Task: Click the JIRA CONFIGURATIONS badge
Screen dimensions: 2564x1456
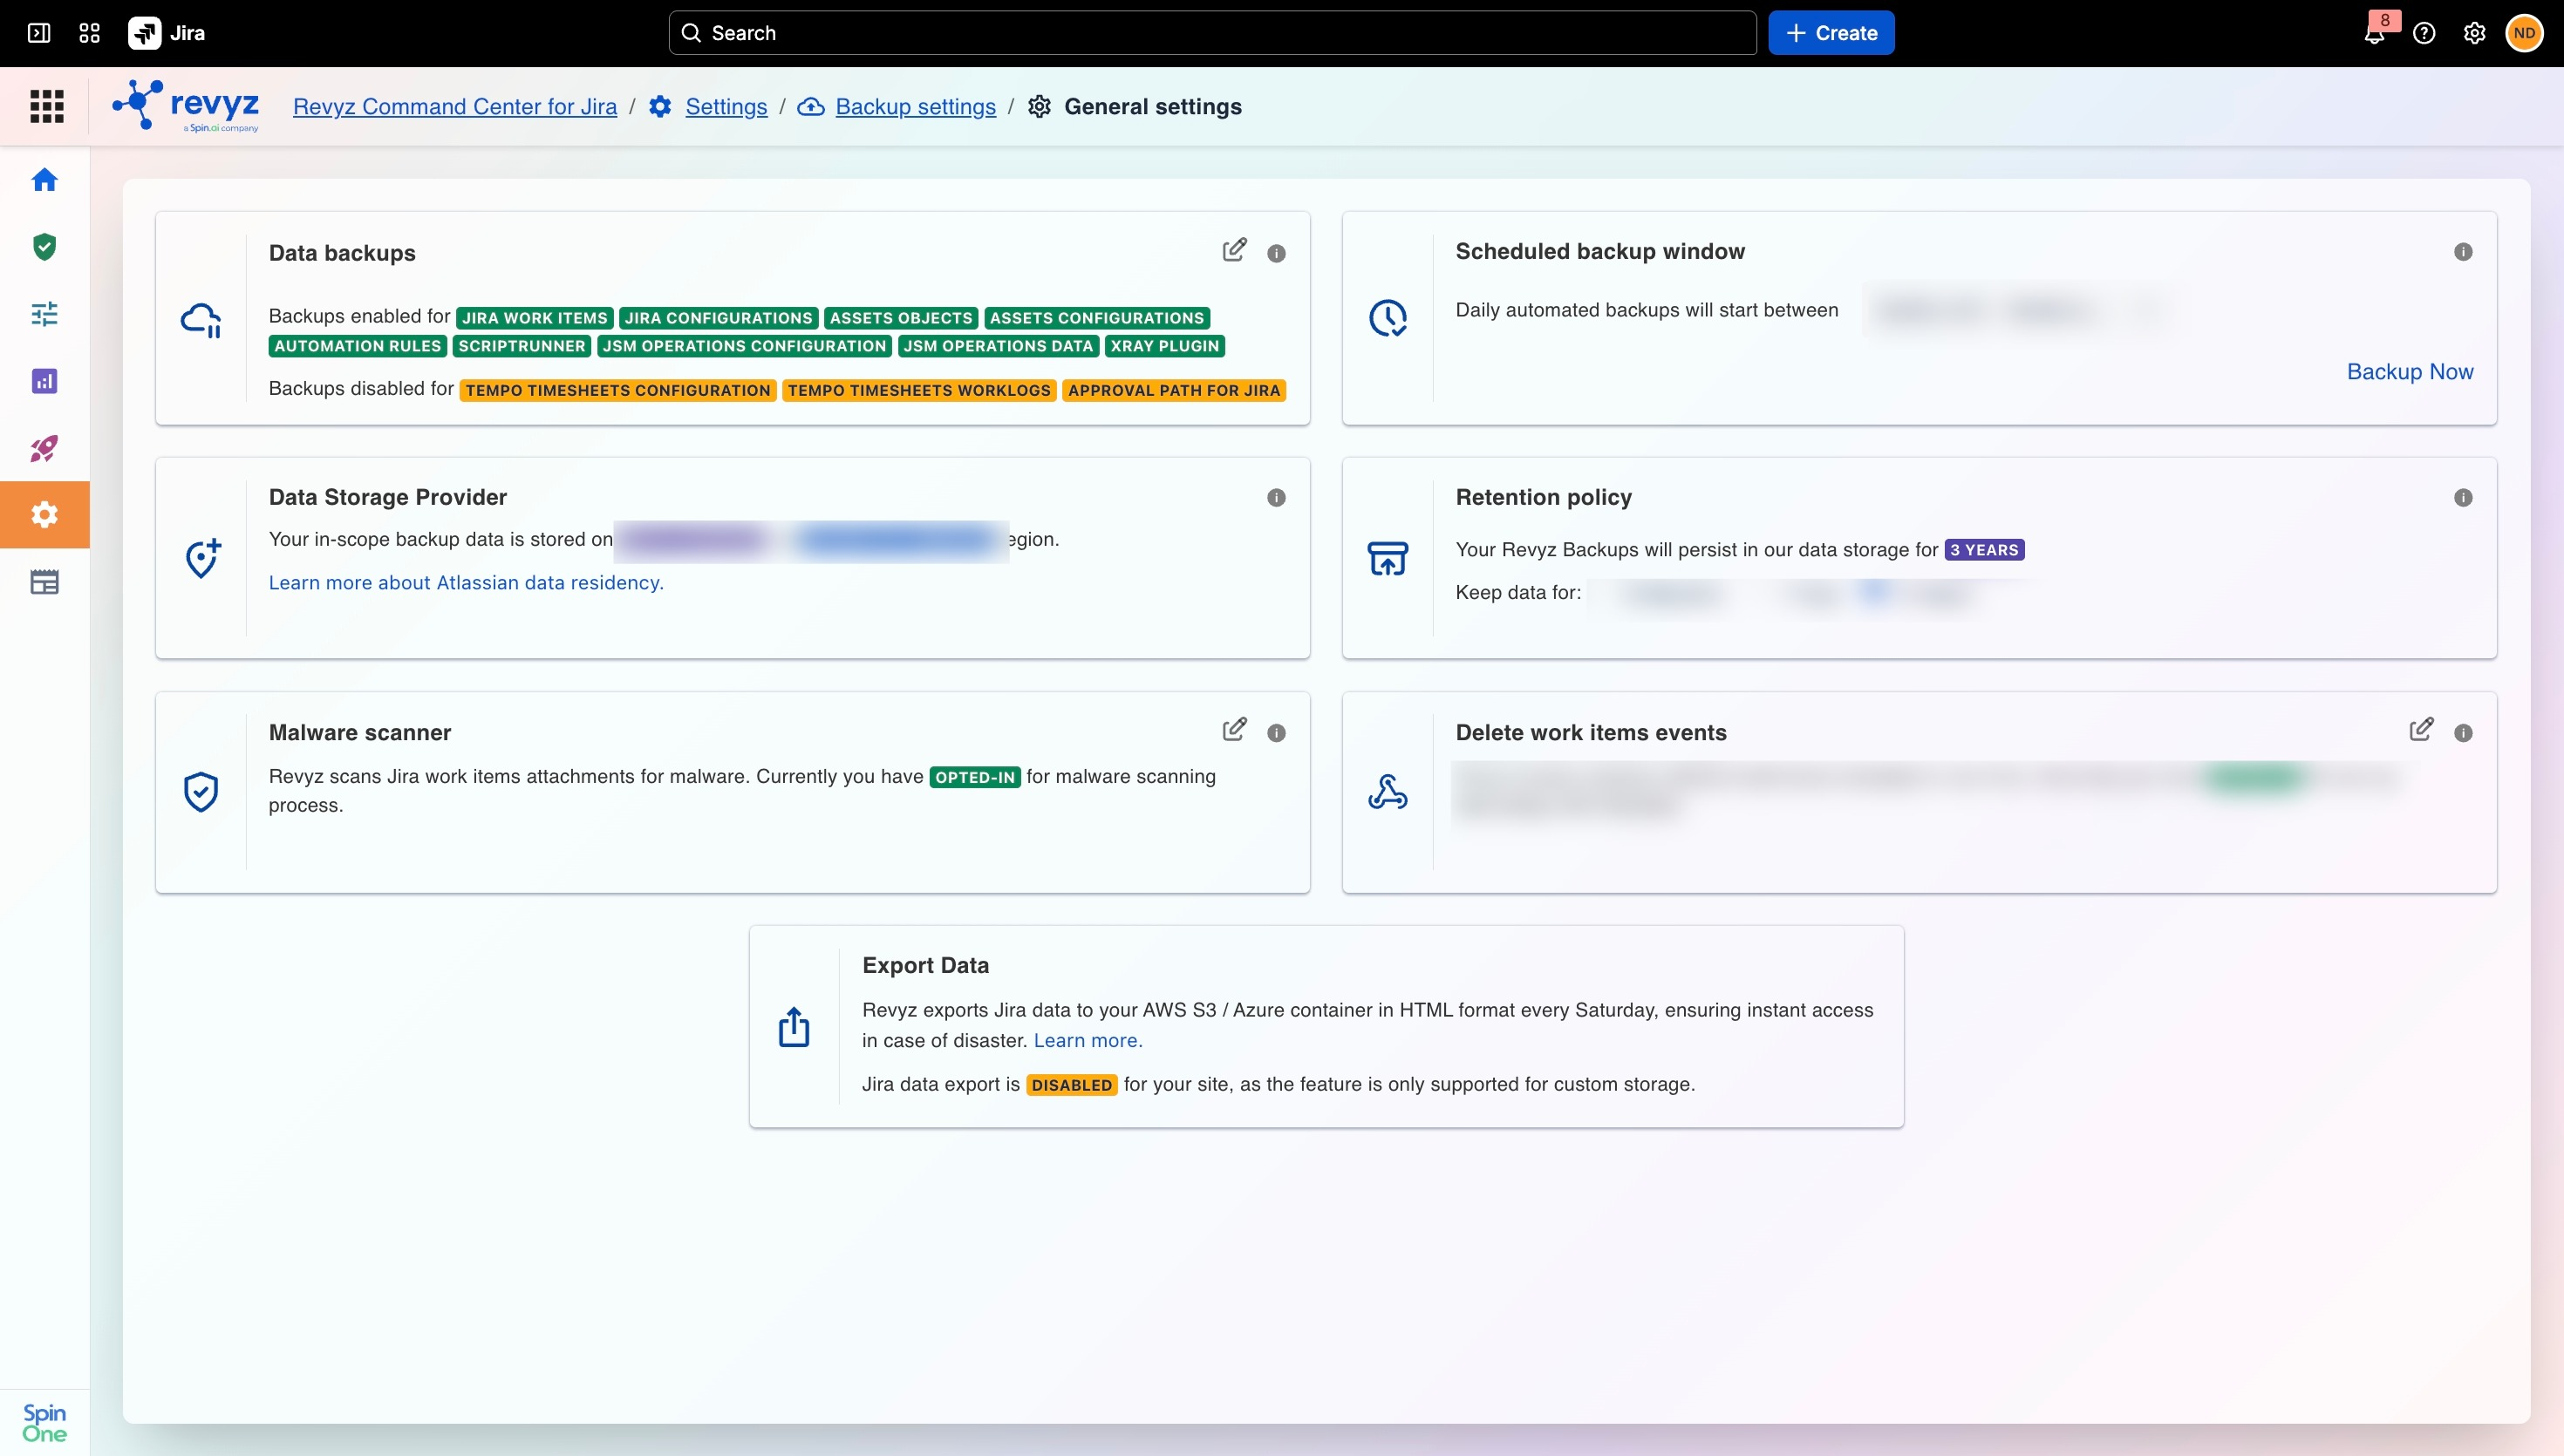Action: click(719, 318)
